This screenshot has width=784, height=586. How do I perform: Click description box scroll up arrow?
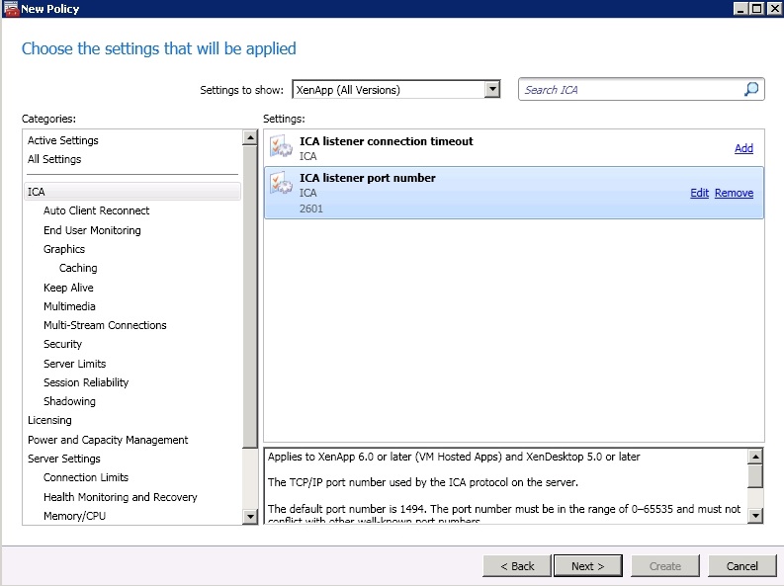(755, 457)
